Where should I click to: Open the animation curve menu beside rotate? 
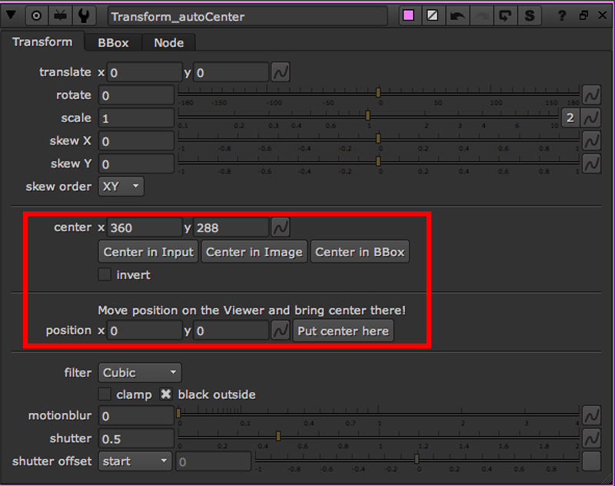[x=590, y=95]
